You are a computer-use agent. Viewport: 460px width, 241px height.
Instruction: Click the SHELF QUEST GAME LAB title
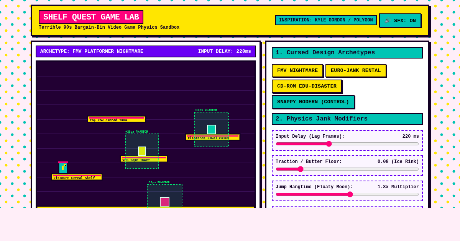tap(91, 17)
